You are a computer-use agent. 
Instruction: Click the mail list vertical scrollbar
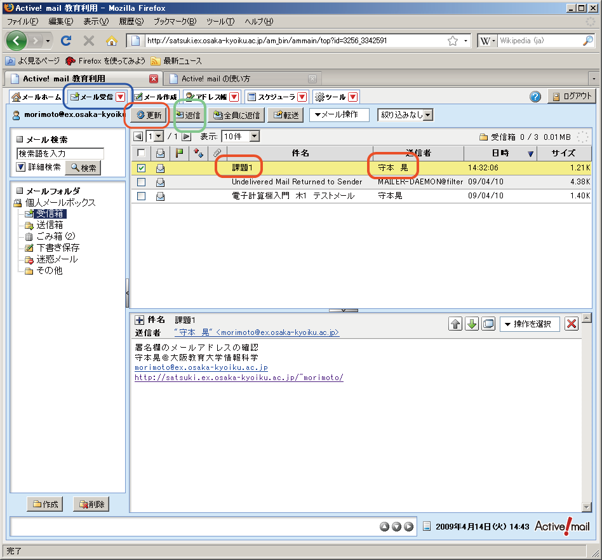(595, 222)
